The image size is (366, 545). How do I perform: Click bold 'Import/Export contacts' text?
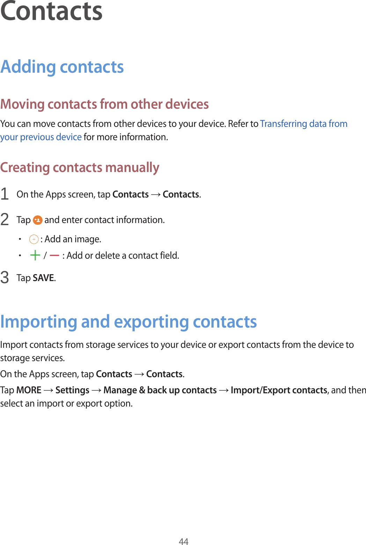click(279, 390)
